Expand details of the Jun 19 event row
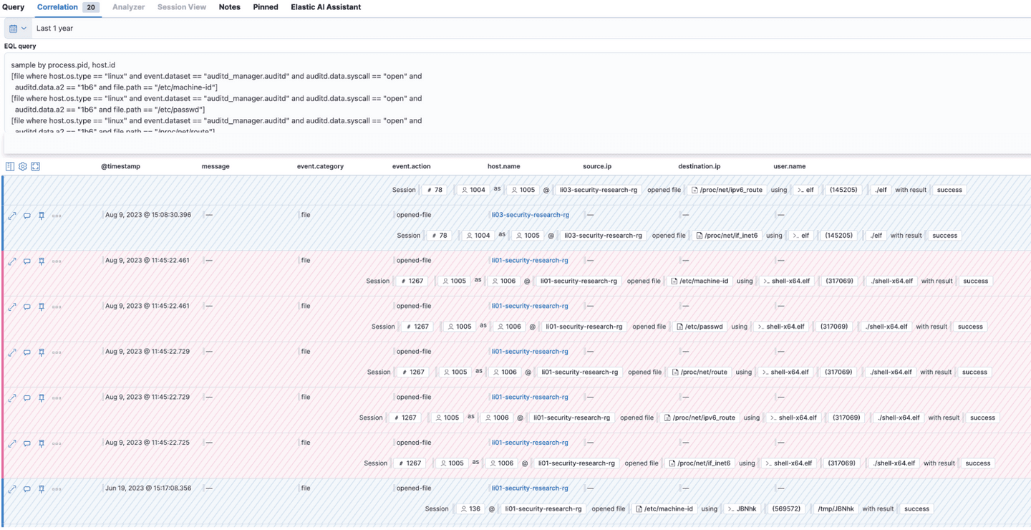 tap(12, 488)
